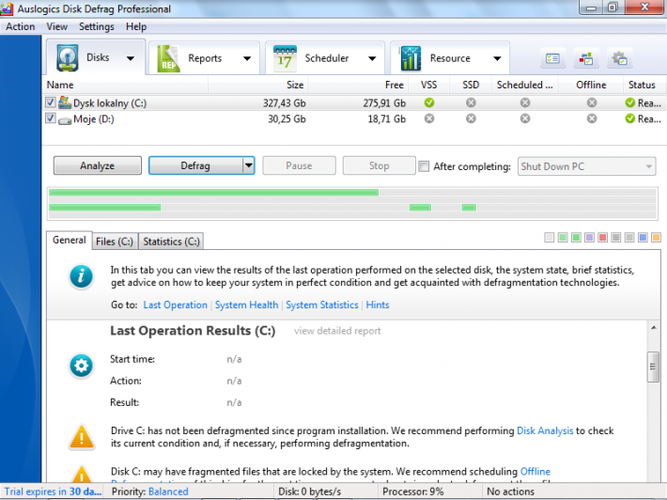
Task: Open the Scheduler dropdown arrow
Action: click(372, 58)
